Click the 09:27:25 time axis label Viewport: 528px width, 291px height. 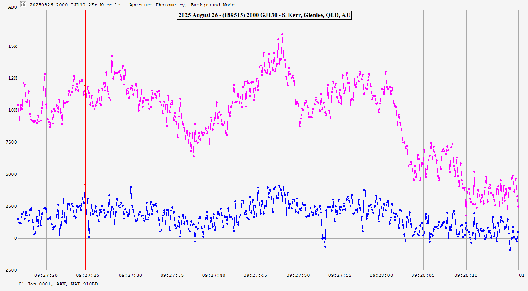click(88, 276)
